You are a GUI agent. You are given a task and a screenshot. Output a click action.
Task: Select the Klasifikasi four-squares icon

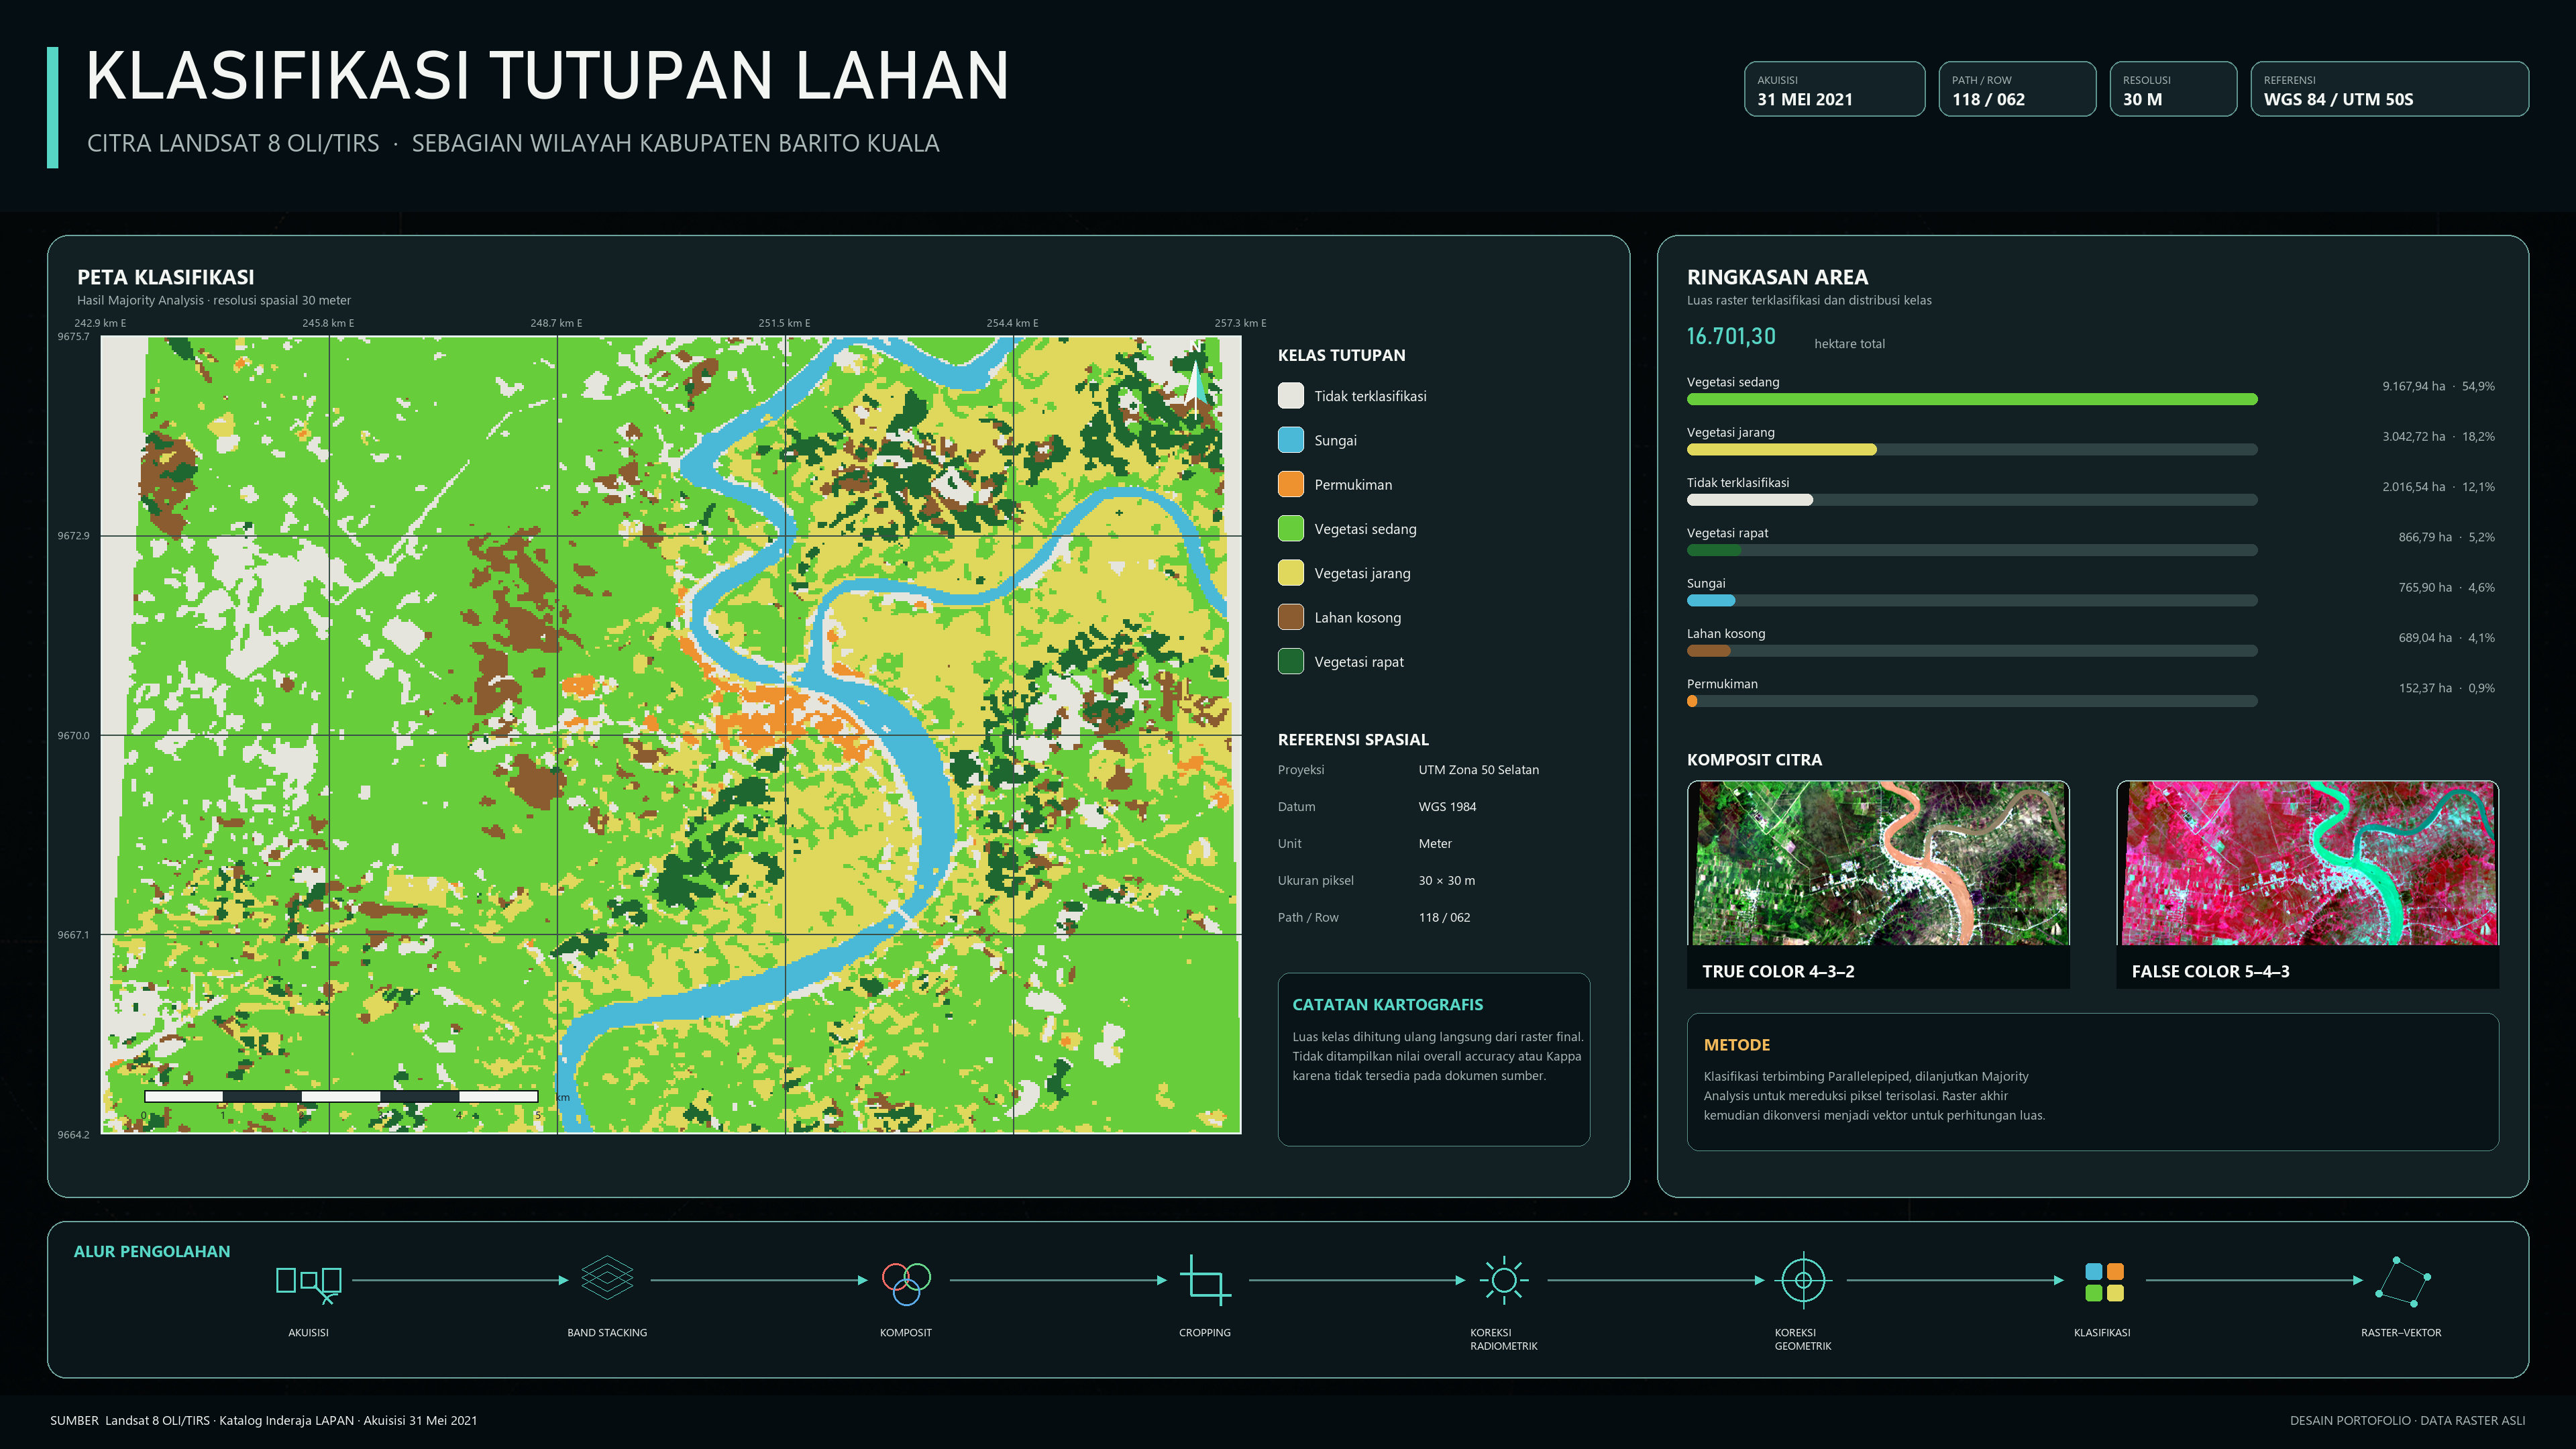pos(2104,1281)
